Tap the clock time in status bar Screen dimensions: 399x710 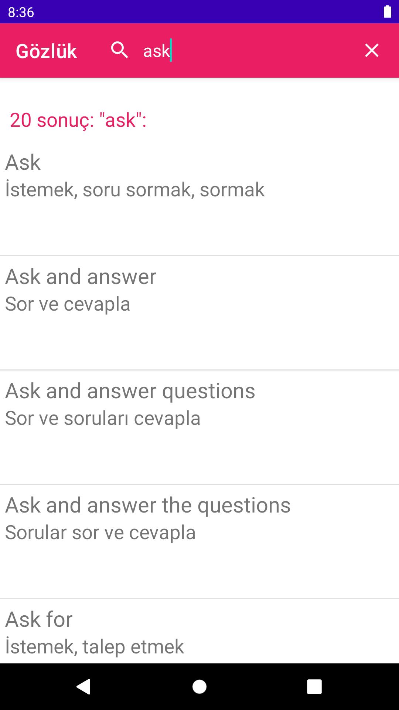click(x=21, y=12)
